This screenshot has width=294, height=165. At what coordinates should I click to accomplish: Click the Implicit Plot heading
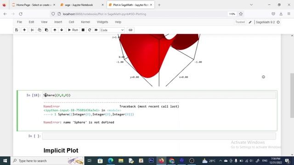(61, 150)
